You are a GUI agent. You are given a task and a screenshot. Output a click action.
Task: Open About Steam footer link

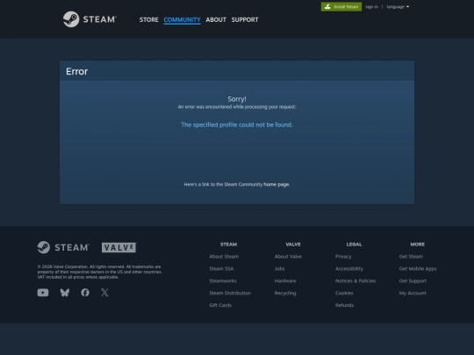[224, 256]
